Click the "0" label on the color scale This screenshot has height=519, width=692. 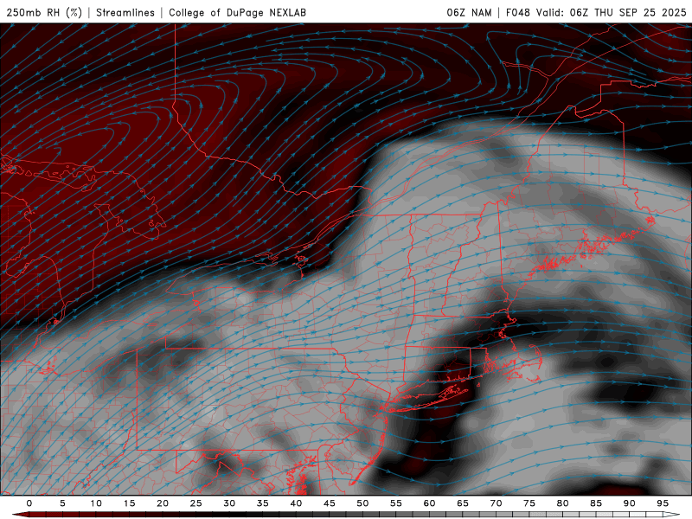pos(29,503)
